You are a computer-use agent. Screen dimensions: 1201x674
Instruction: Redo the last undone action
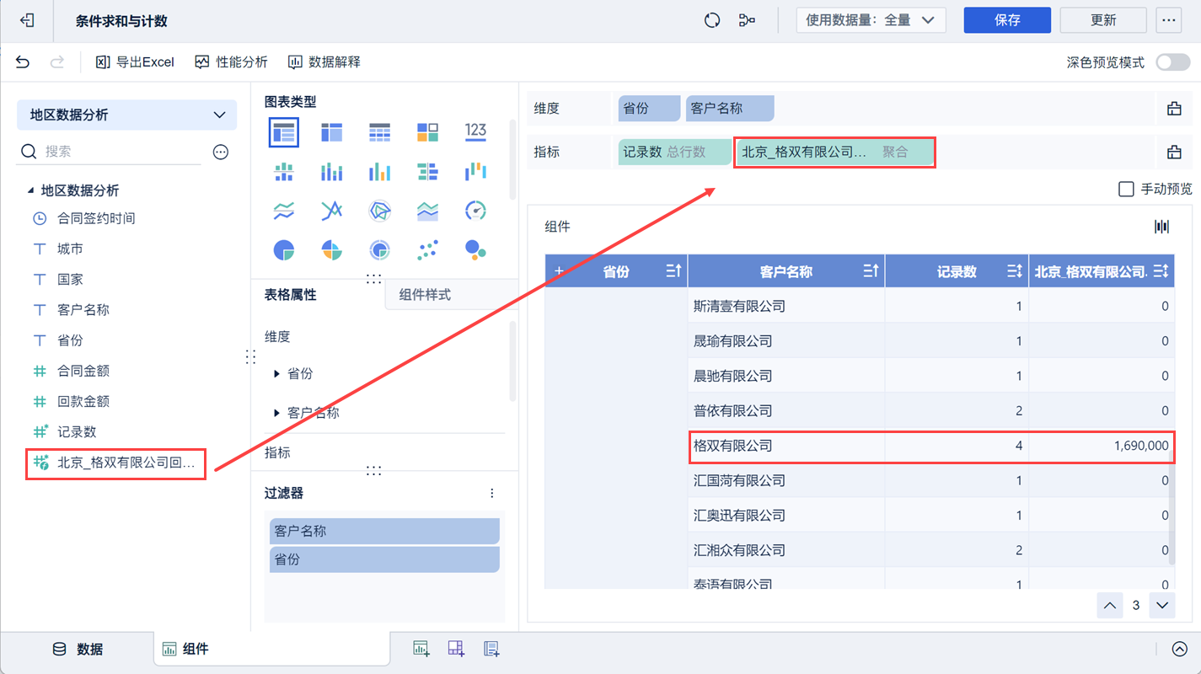click(x=57, y=62)
